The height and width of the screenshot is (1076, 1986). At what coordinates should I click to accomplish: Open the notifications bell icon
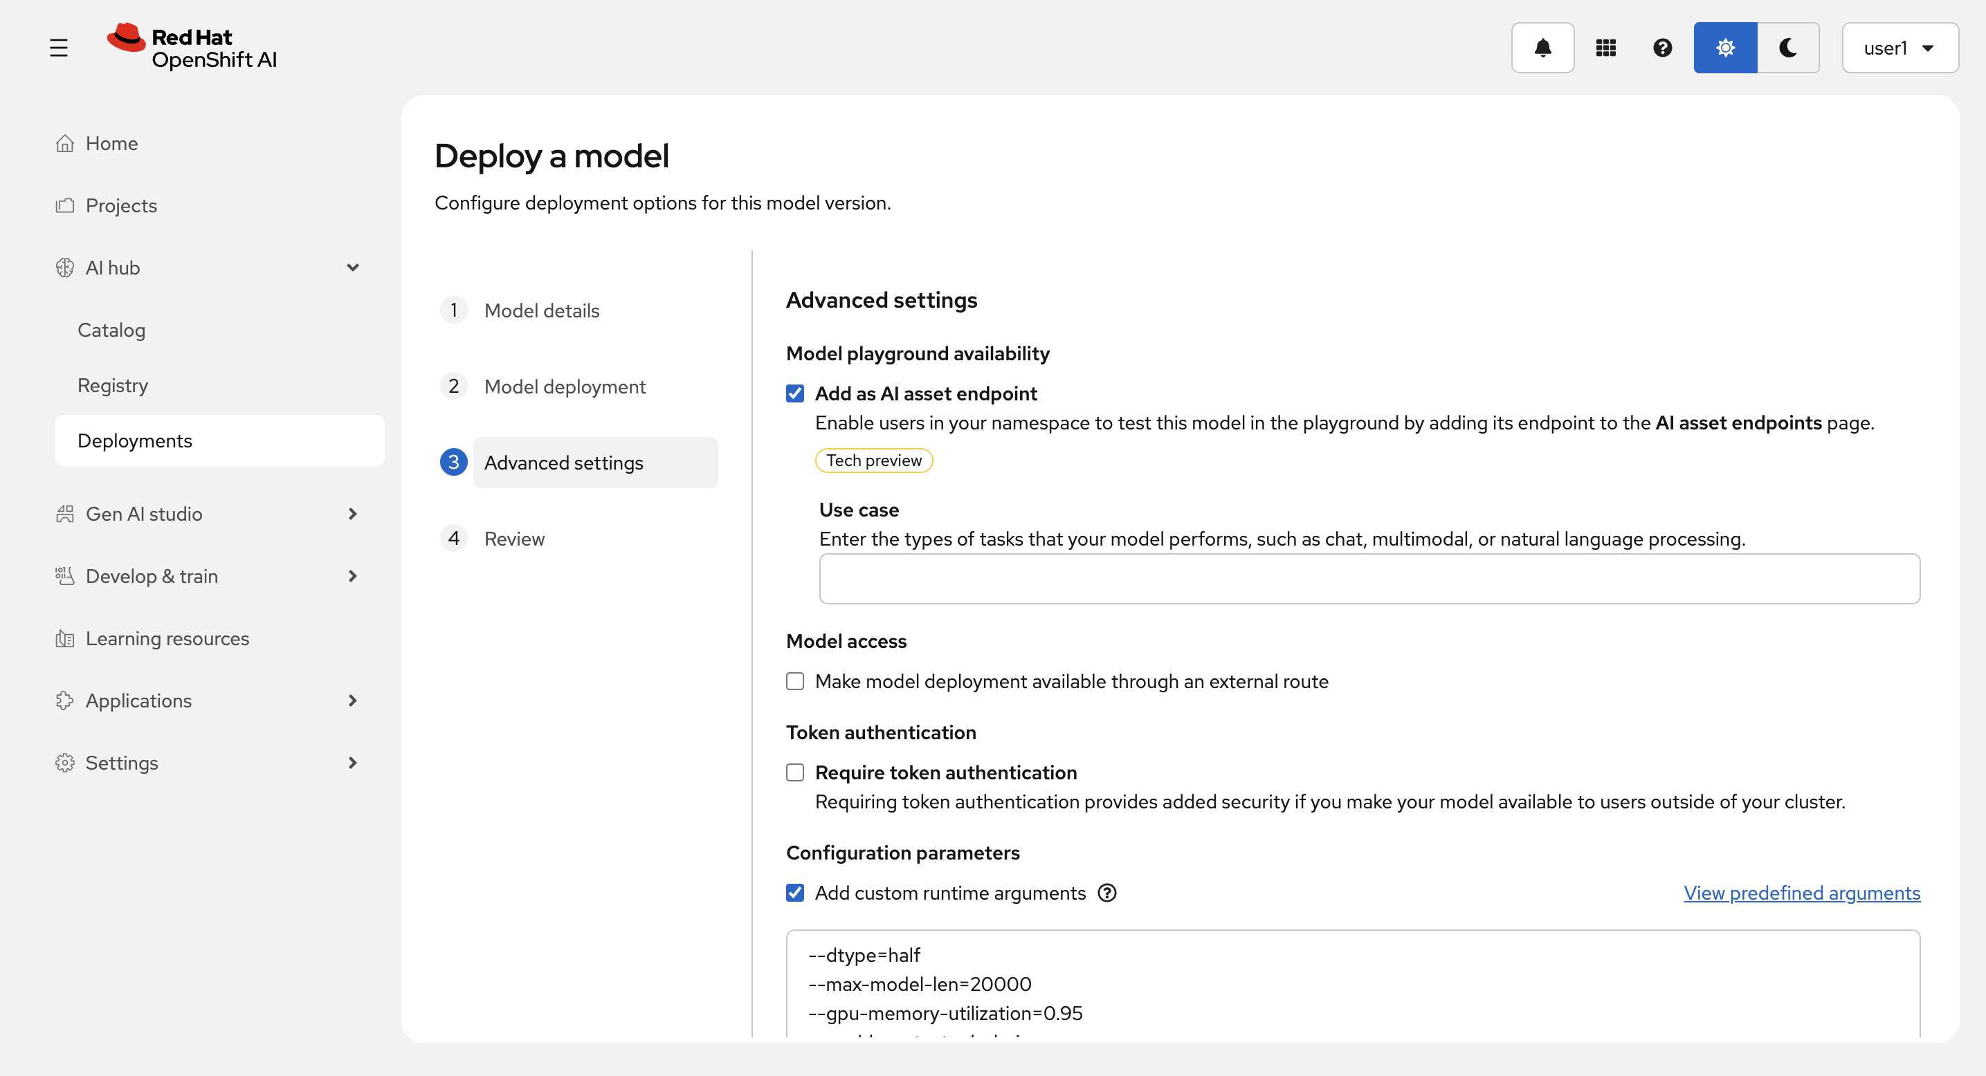point(1542,48)
